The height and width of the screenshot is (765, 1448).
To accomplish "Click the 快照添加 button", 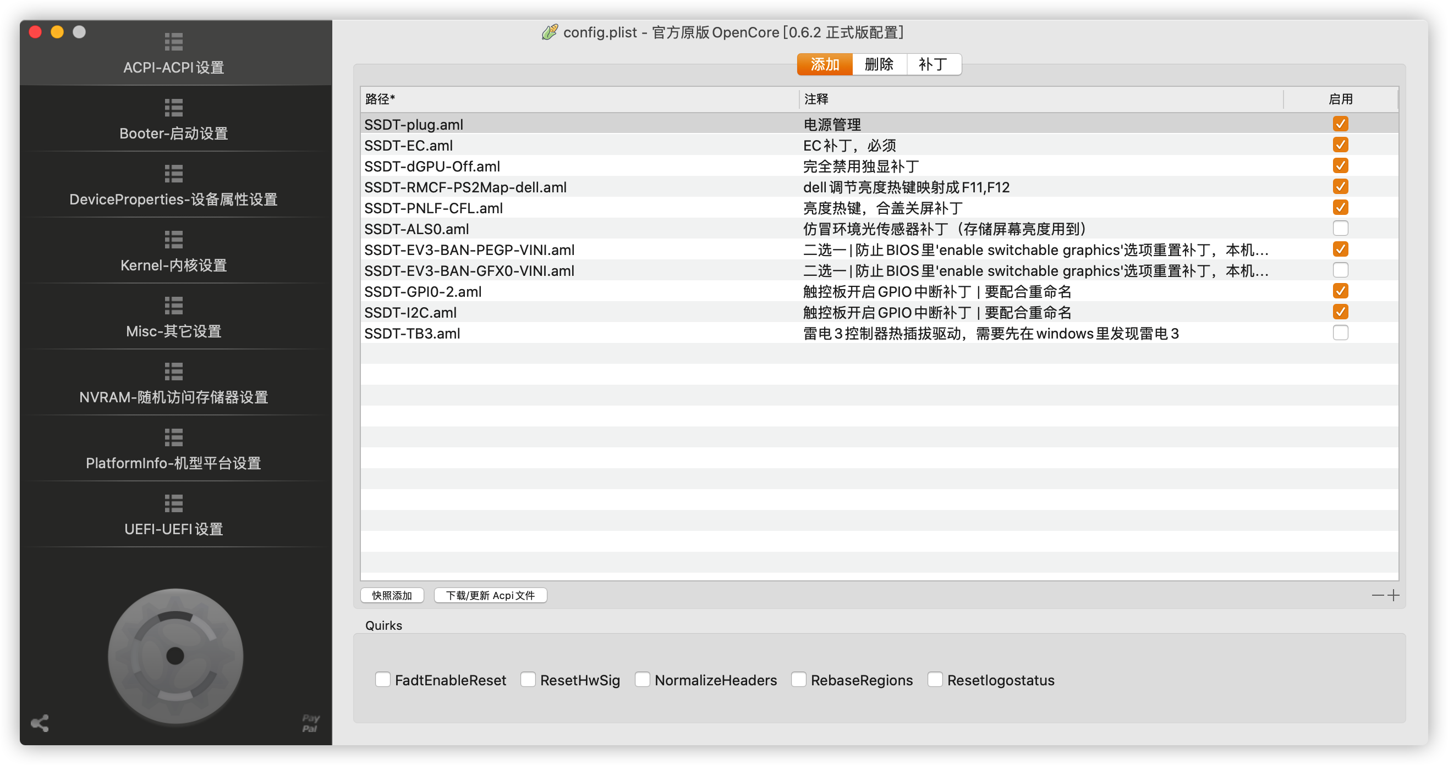I will 392,595.
